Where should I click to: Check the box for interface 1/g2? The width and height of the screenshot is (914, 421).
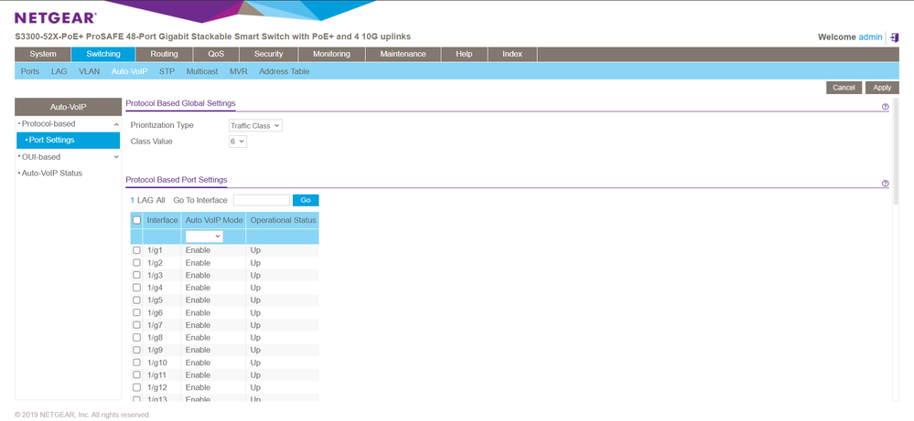point(136,263)
